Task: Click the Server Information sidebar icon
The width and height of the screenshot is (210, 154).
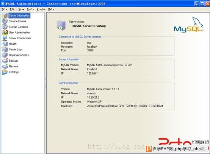Action: tap(5, 16)
